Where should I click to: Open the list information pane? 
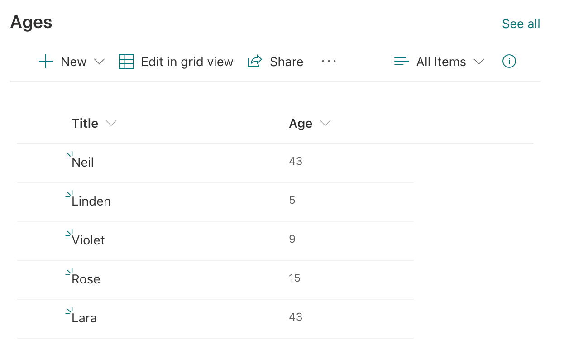(x=509, y=61)
